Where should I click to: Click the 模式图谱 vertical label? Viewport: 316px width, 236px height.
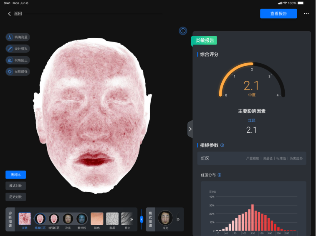click(150, 219)
